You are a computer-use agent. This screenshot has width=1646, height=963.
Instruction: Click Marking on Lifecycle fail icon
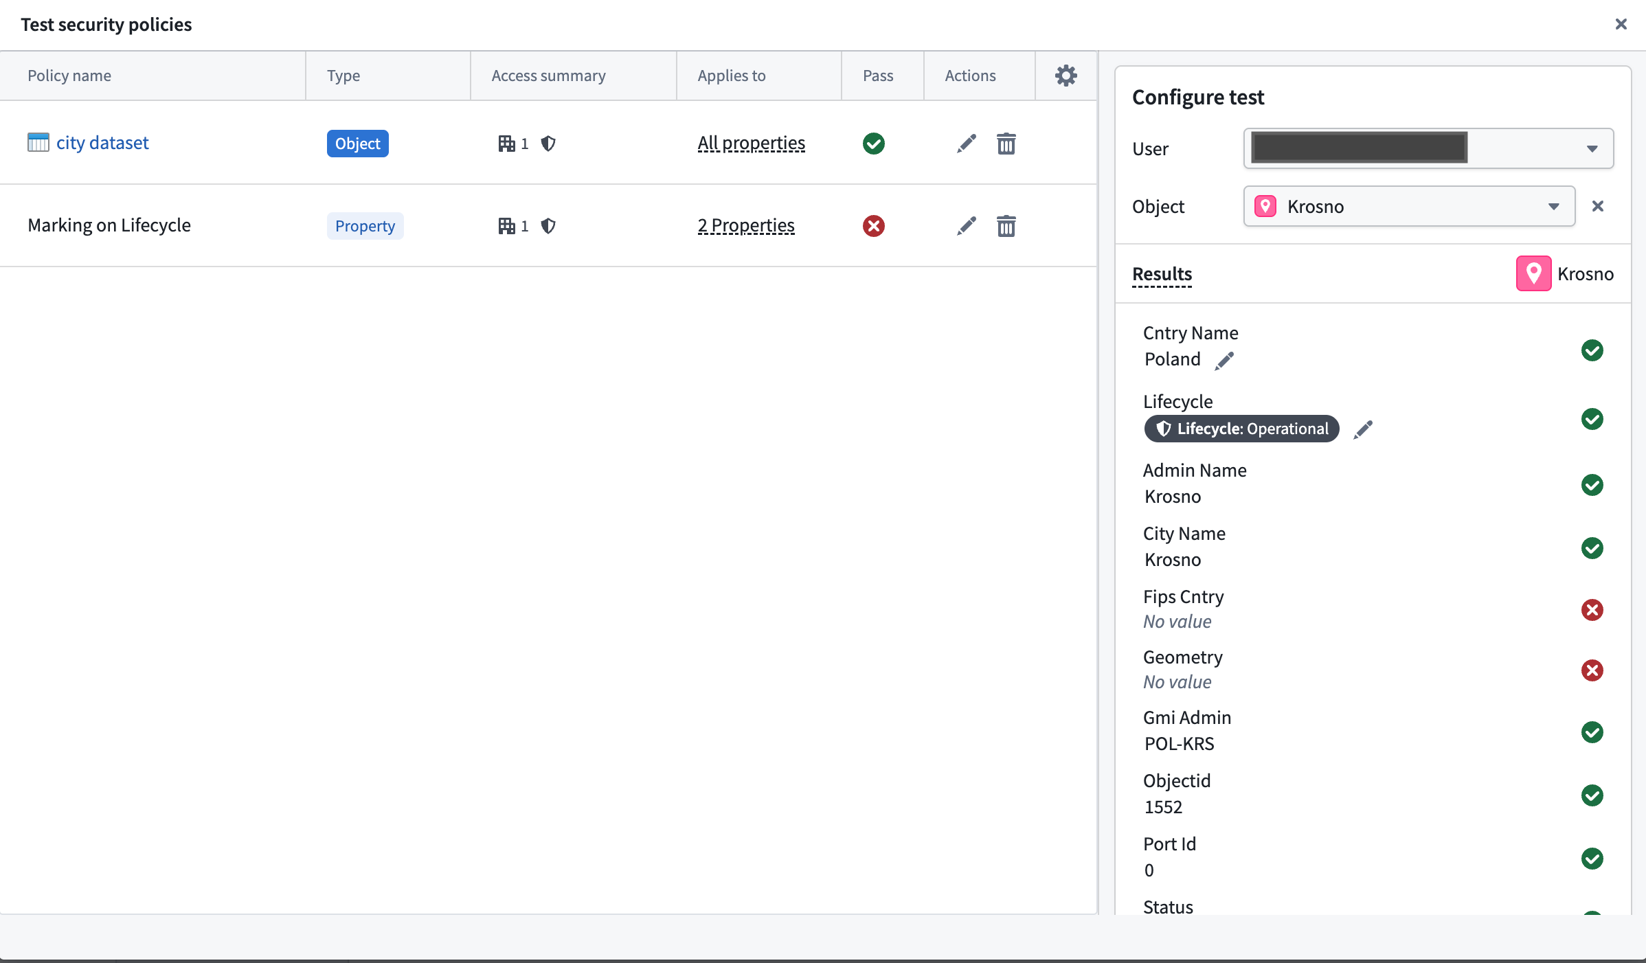pyautogui.click(x=873, y=226)
